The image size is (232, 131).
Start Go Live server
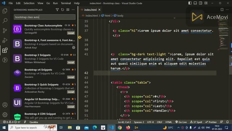[x=181, y=122]
